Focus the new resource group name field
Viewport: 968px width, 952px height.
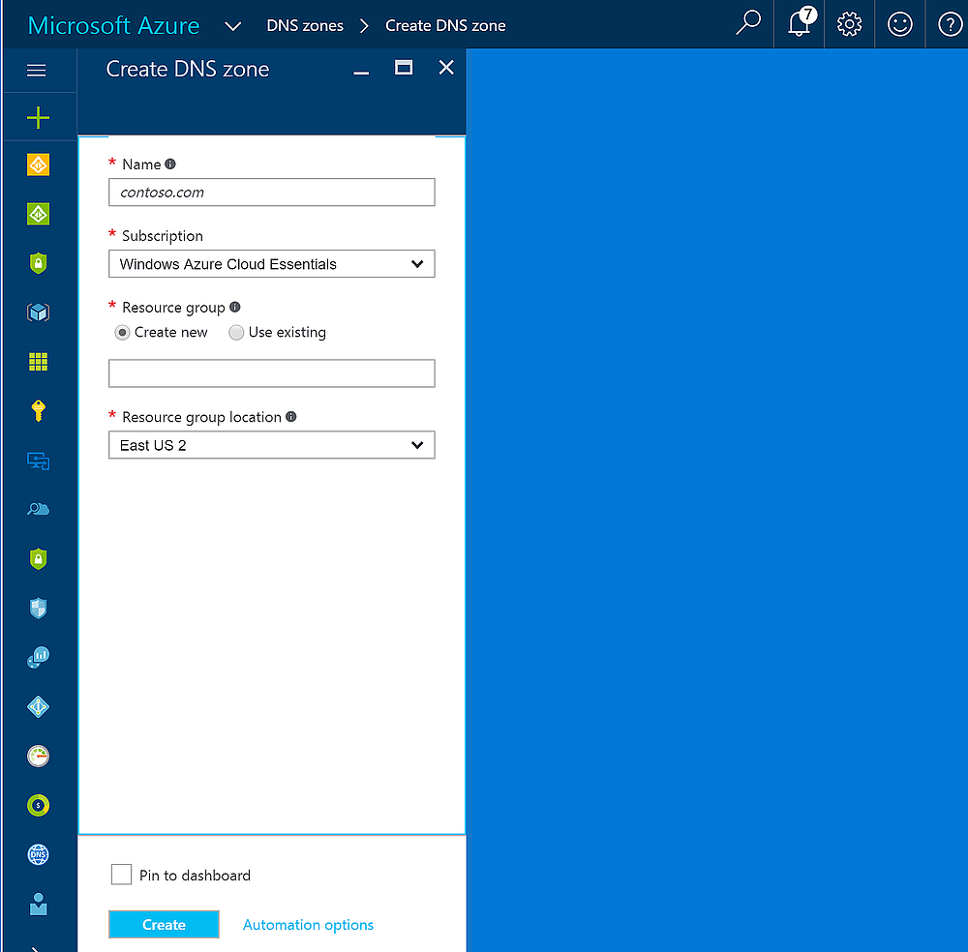[272, 373]
